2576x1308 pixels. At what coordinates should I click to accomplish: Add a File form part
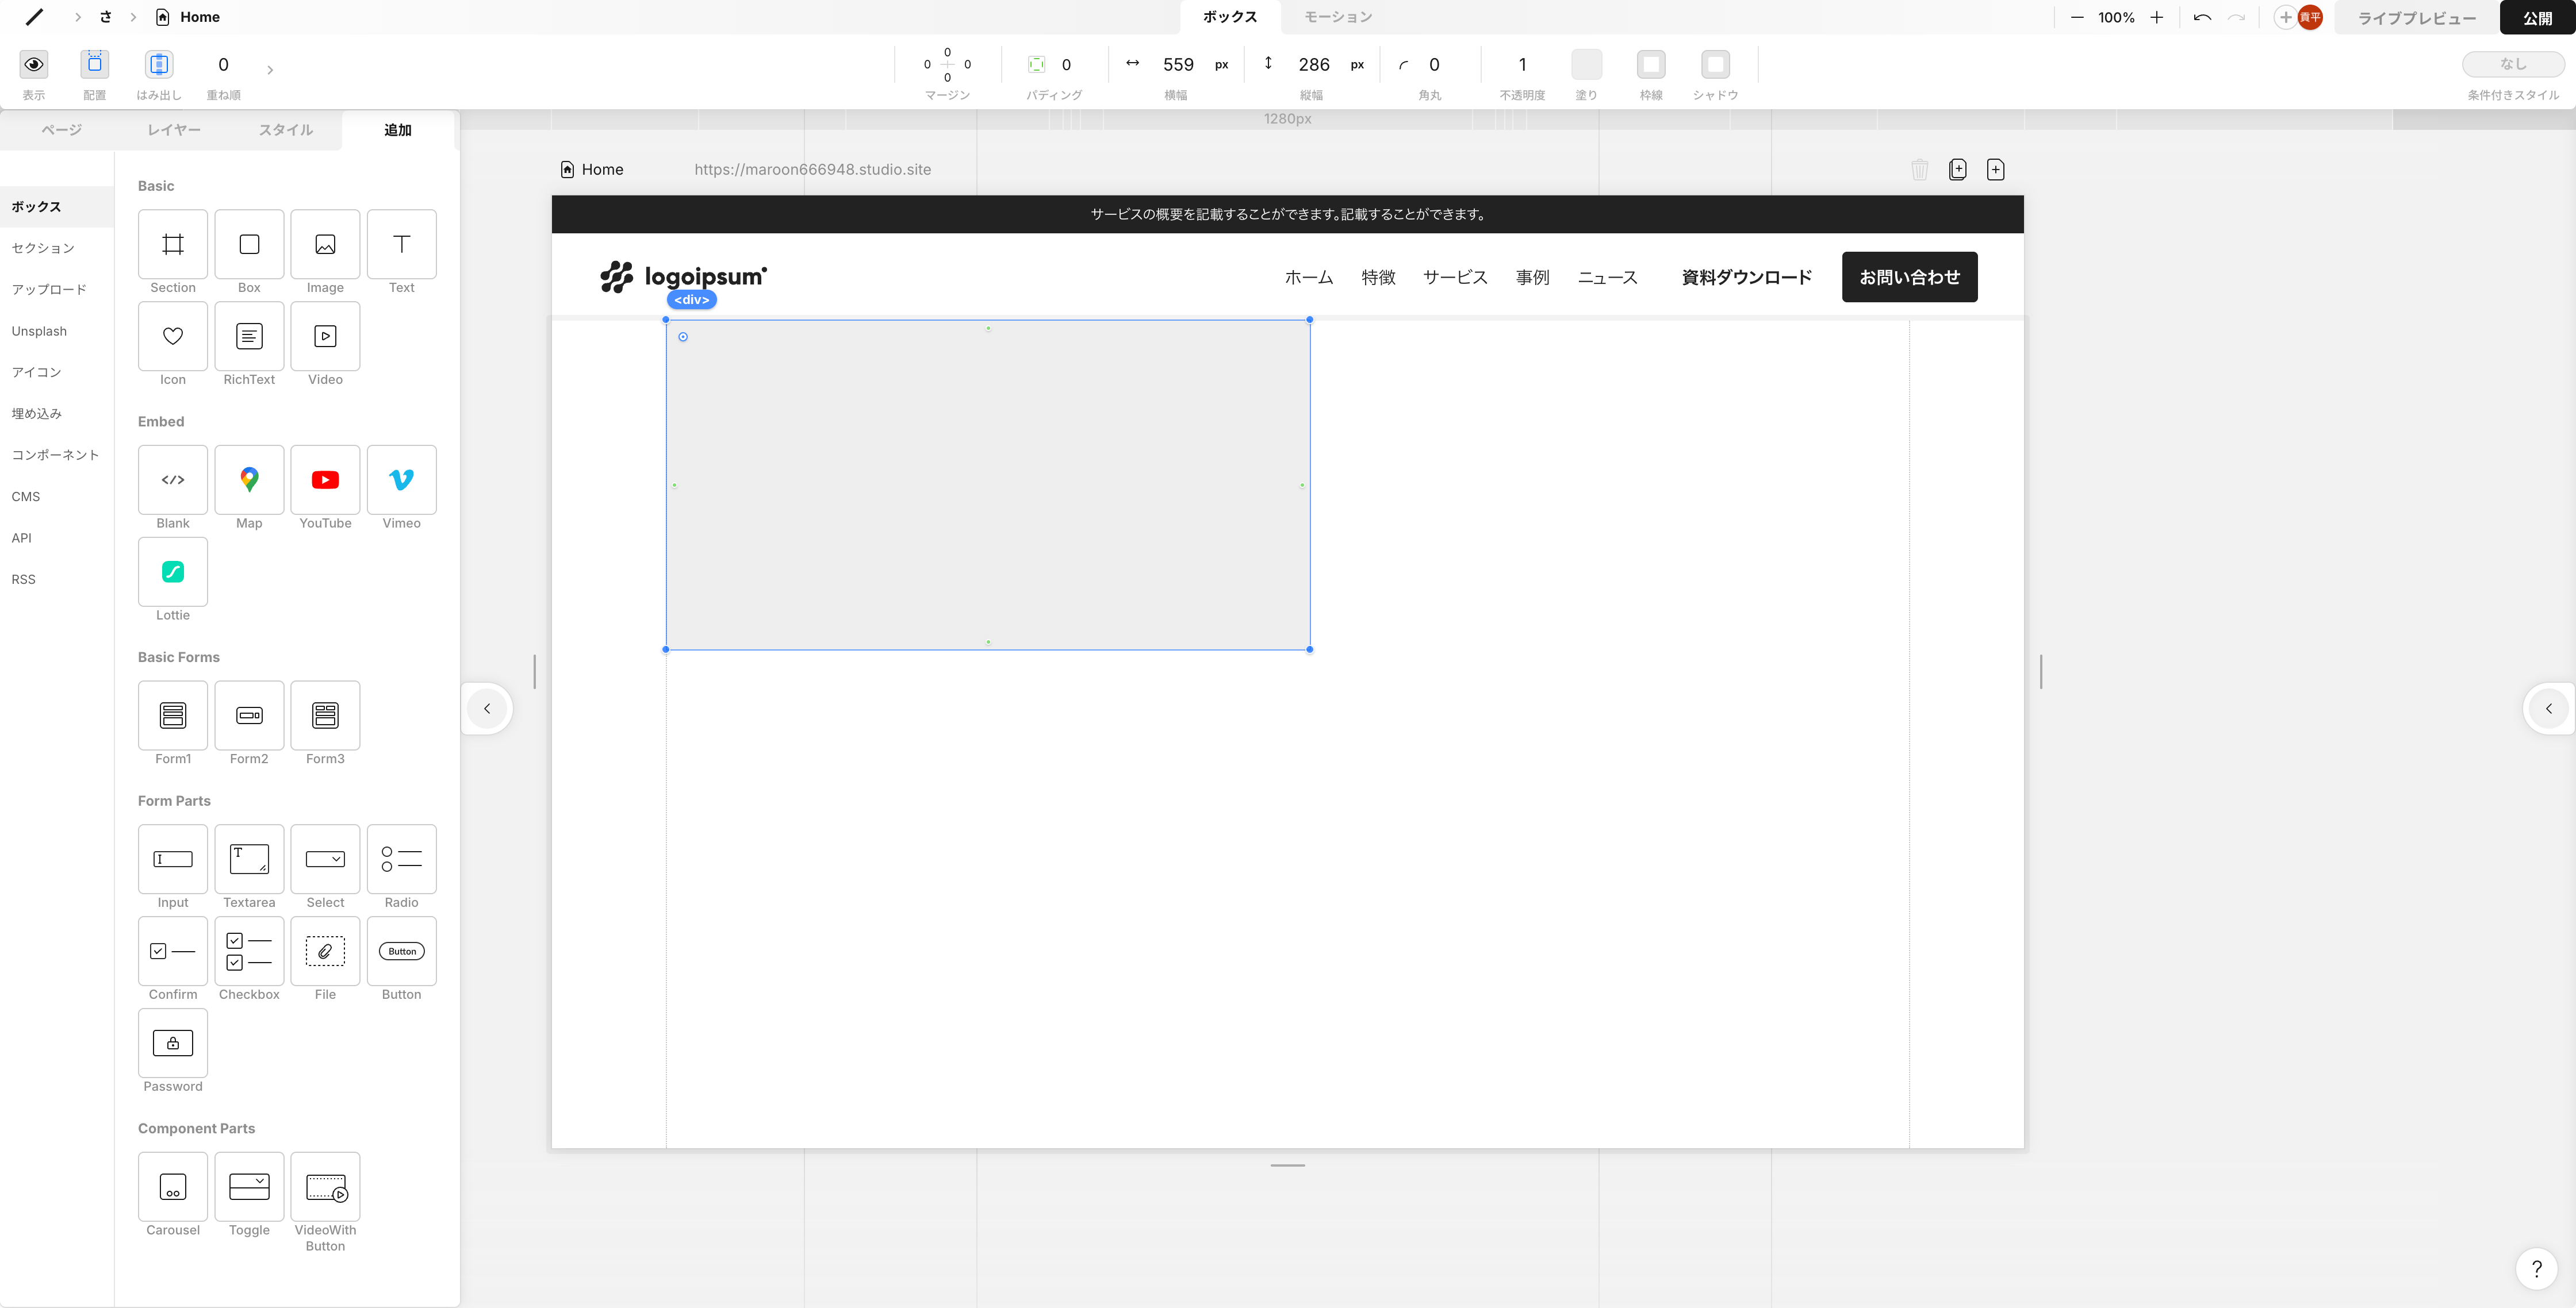coord(325,951)
